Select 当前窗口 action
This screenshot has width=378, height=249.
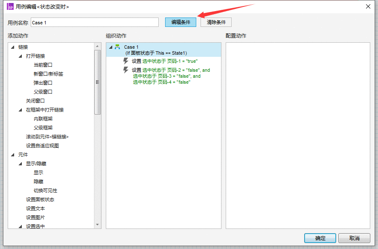[43, 65]
